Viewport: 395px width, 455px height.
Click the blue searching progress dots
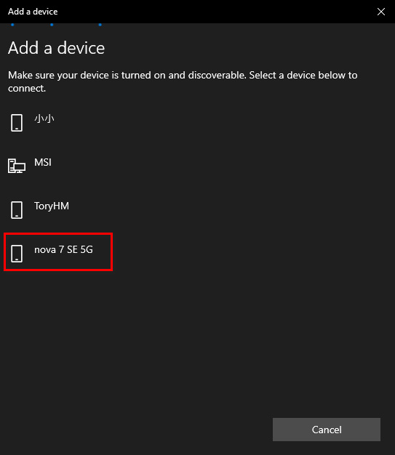point(56,25)
